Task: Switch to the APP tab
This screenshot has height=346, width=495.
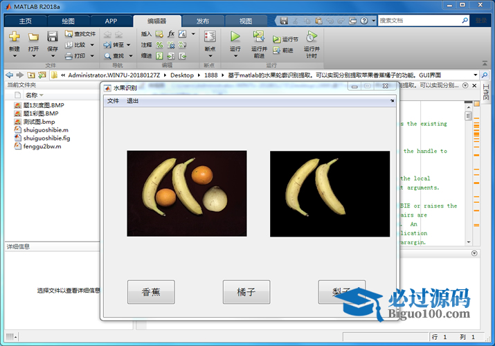Action: (111, 21)
